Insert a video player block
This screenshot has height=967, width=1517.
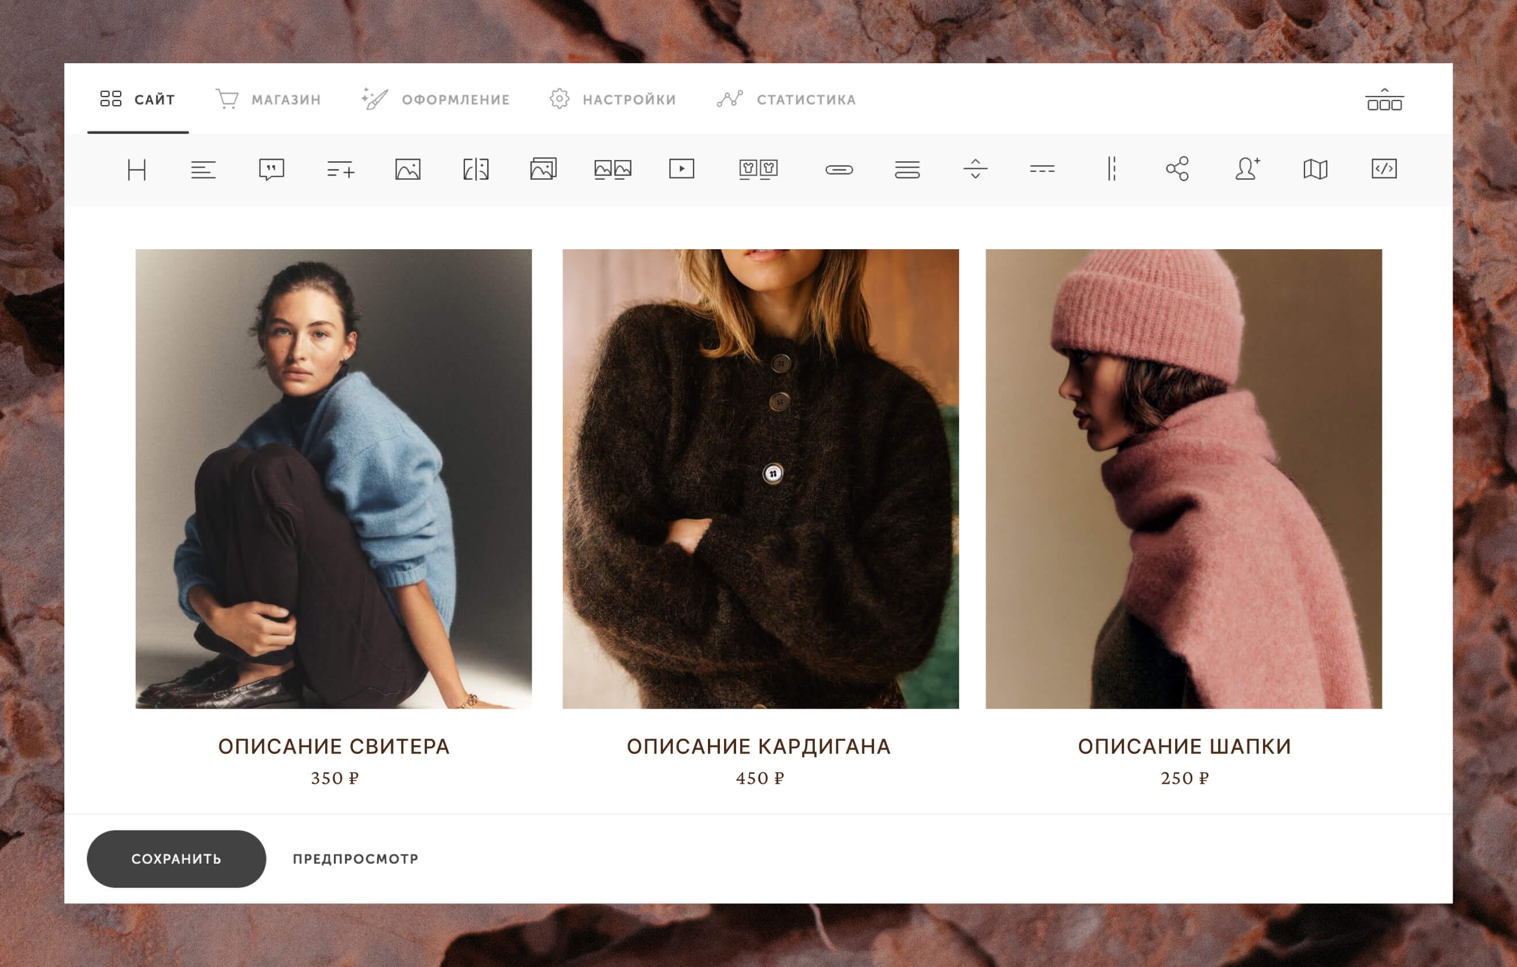[x=682, y=169]
